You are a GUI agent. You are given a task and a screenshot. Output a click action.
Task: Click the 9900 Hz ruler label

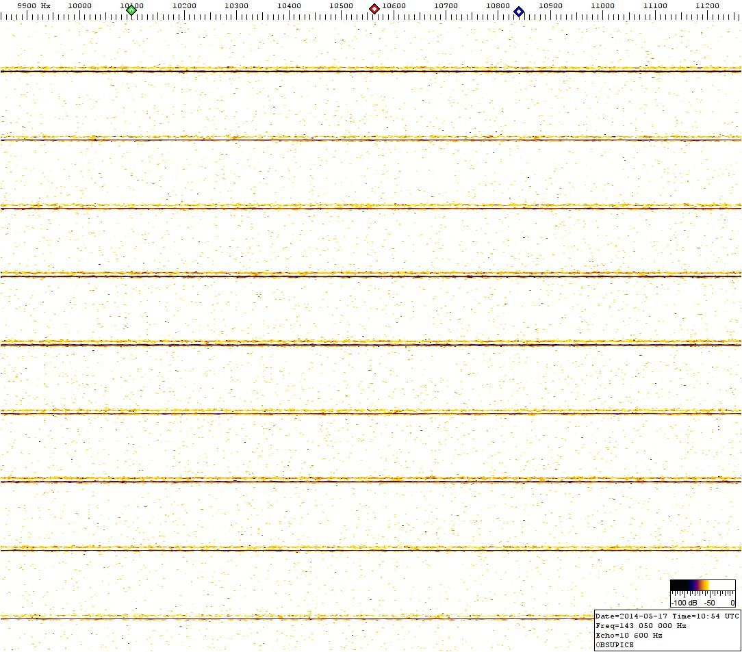point(33,5)
